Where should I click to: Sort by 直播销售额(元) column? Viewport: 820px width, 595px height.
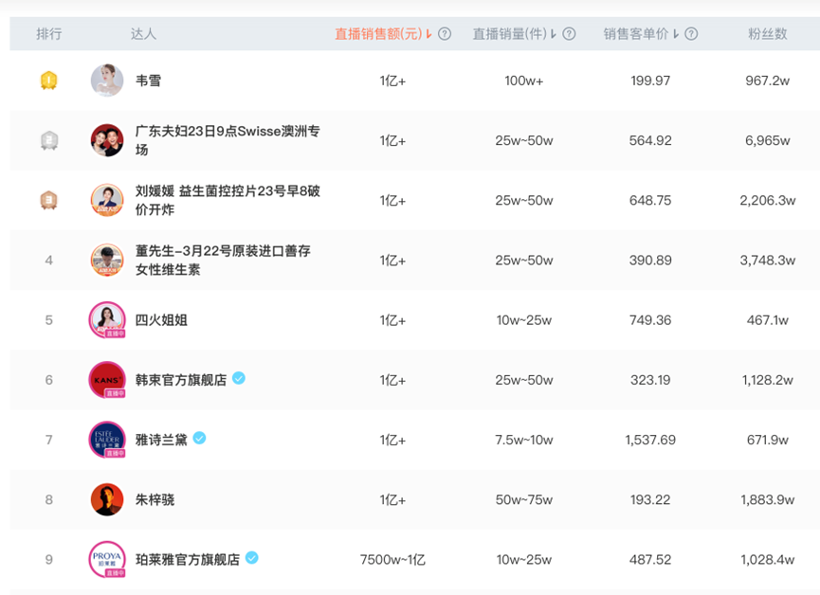coord(381,34)
